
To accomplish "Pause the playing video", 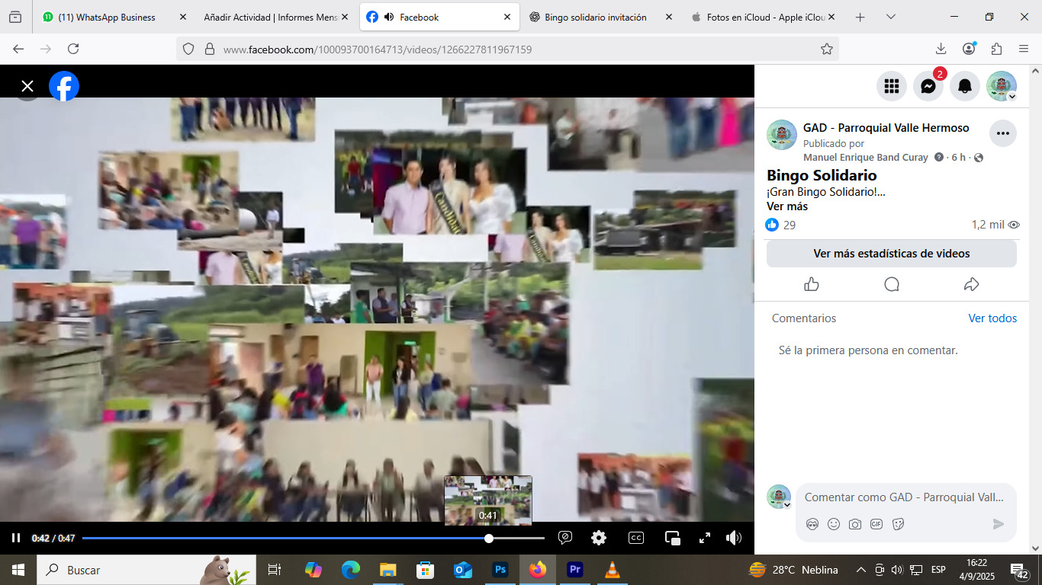I will tap(16, 538).
